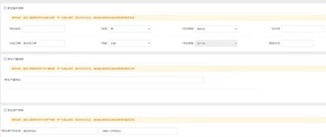The height and width of the screenshot is (137, 326).
Task: Open the 出生日期 date picker field
Action: (43, 43)
